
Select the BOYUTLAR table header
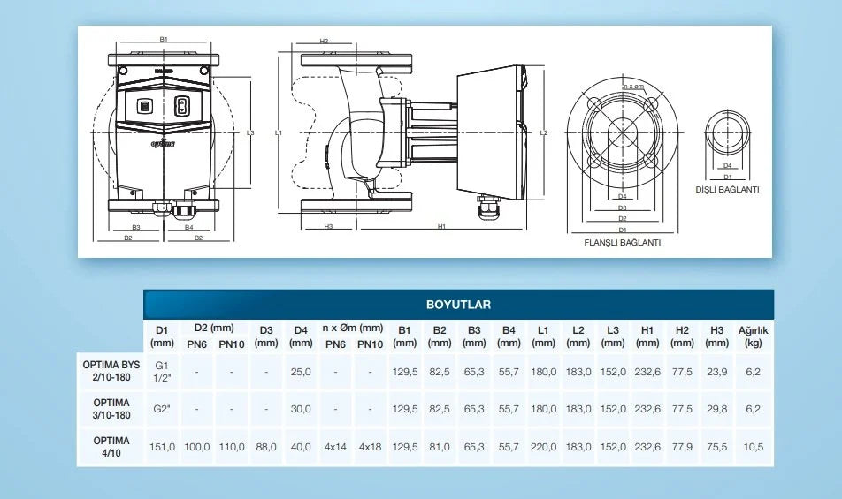(458, 304)
